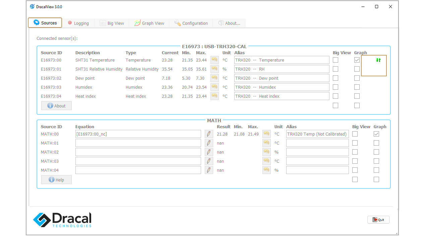Reset min/max for SHT31 Temperature row
This screenshot has width=429, height=241.
(214, 60)
